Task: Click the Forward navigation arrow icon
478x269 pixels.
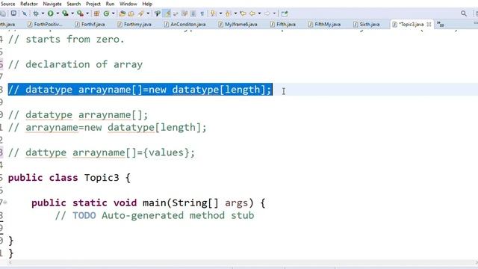Action: pos(267,13)
